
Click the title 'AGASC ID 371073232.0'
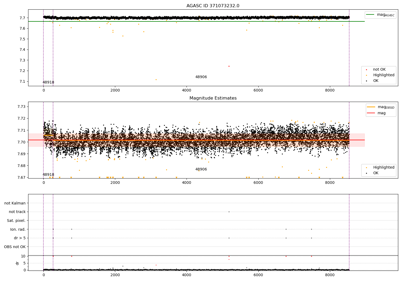[x=213, y=6]
